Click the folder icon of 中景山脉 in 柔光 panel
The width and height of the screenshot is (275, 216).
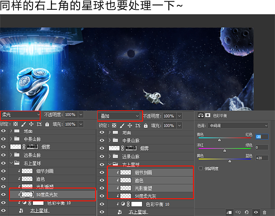(x=17, y=139)
